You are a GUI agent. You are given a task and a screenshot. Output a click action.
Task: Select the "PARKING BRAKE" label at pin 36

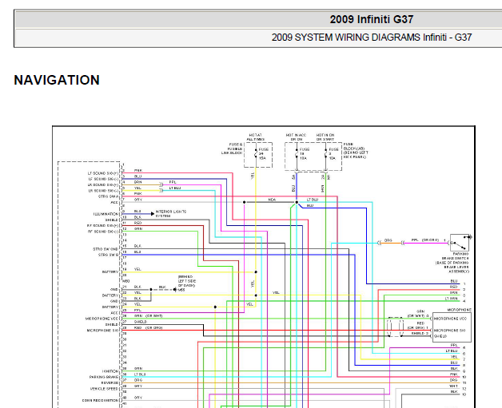tap(104, 377)
